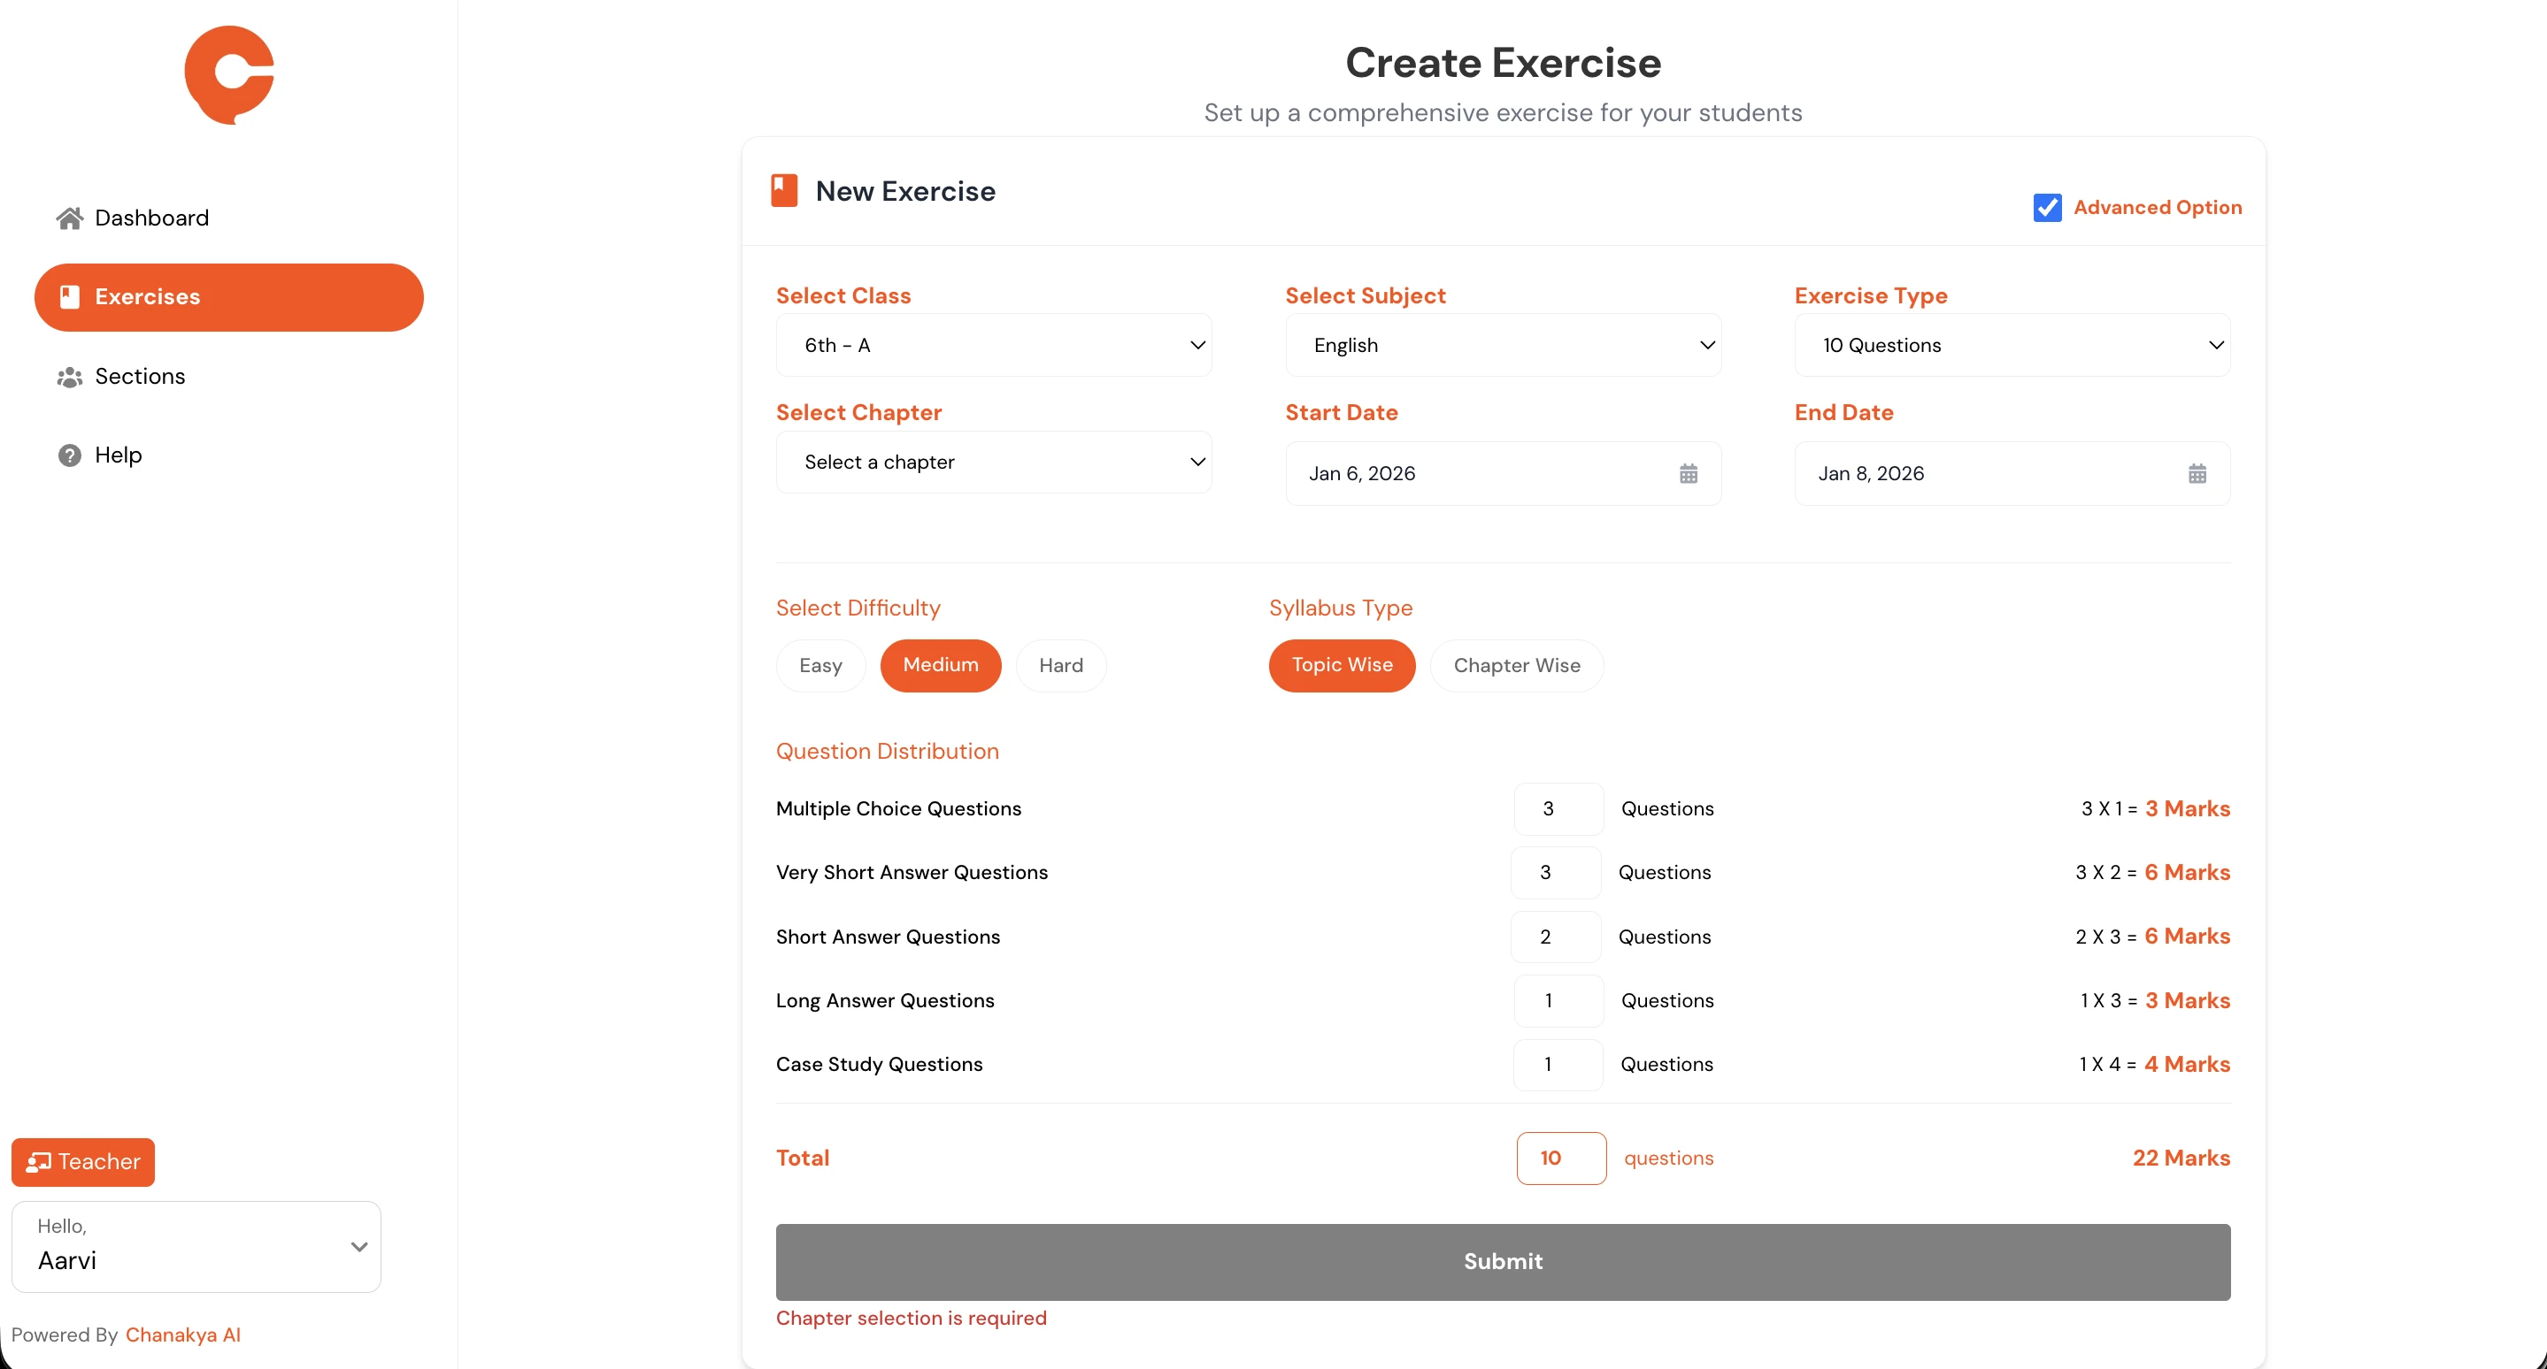Click the Multiple Choice Questions count field
Viewport: 2547px width, 1369px height.
pyautogui.click(x=1558, y=809)
